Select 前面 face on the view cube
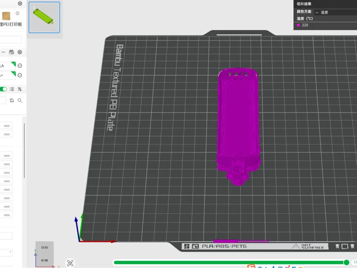The height and width of the screenshot is (268, 357). [x=44, y=260]
